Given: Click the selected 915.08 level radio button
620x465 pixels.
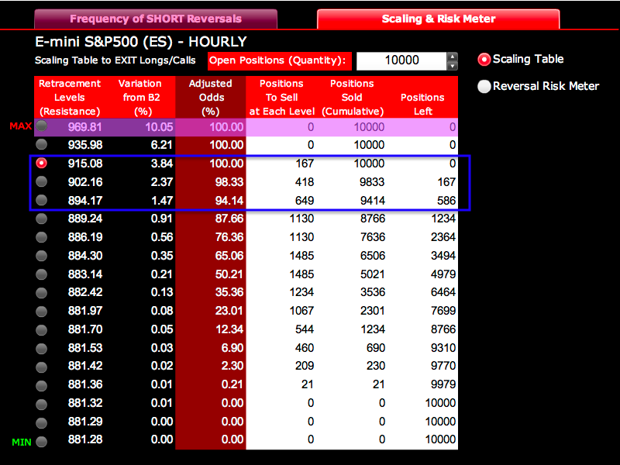Looking at the screenshot, I should coord(41,164).
